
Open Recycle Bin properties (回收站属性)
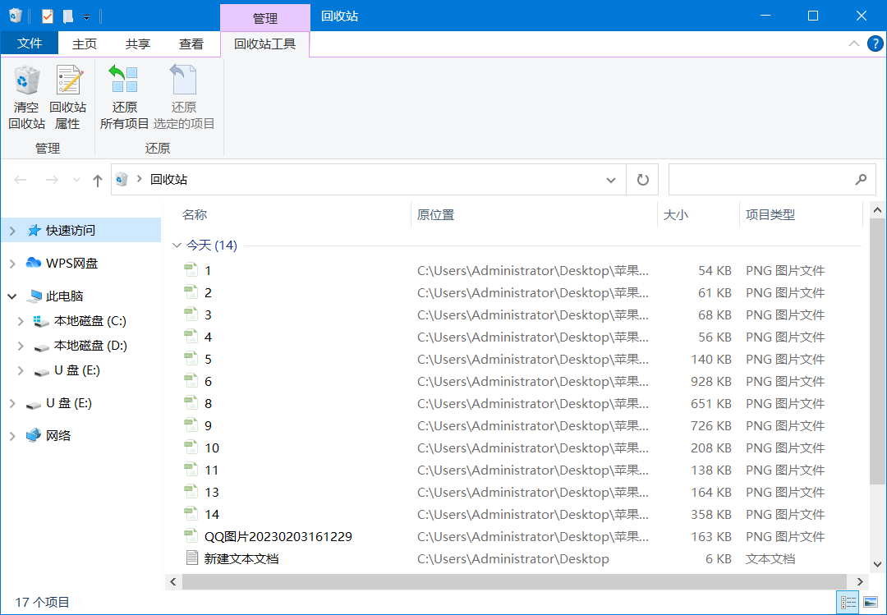tap(68, 82)
